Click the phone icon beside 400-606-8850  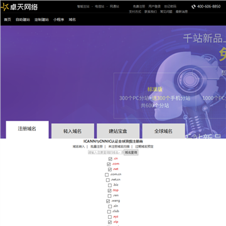click(x=194, y=6)
